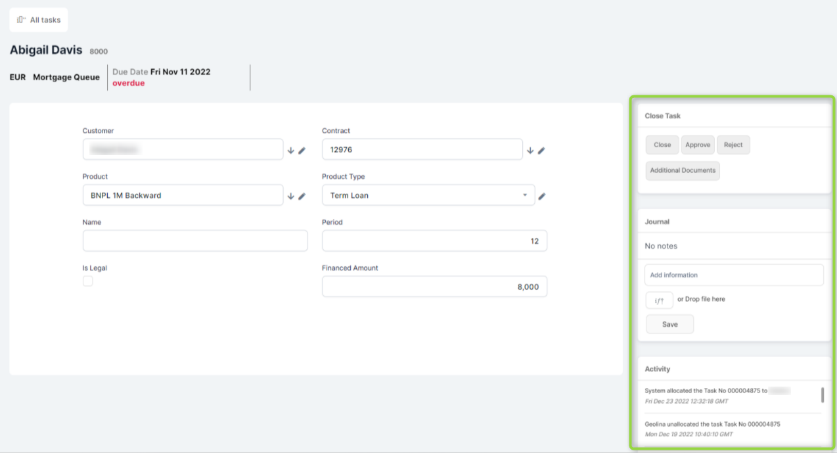Click the down arrow icon beside Customer
The height and width of the screenshot is (453, 837).
(291, 151)
